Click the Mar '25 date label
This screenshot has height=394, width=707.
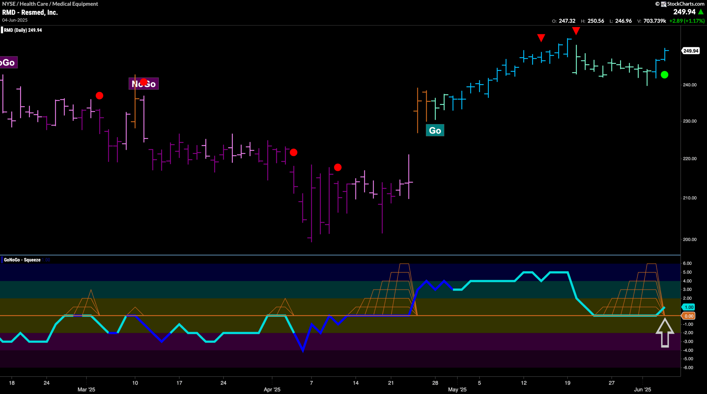coord(86,389)
